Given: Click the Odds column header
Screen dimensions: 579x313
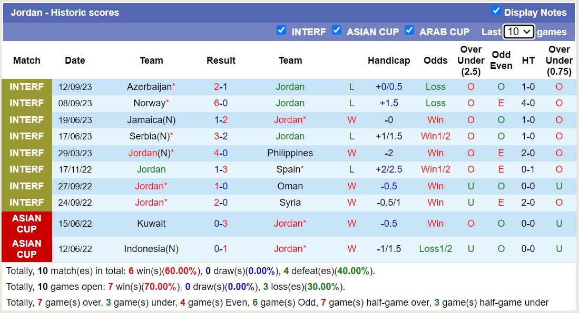Looking at the screenshot, I should (x=436, y=60).
